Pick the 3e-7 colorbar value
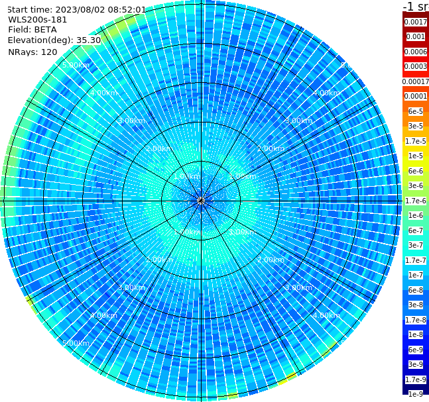This screenshot has height=402, width=429. point(416,245)
